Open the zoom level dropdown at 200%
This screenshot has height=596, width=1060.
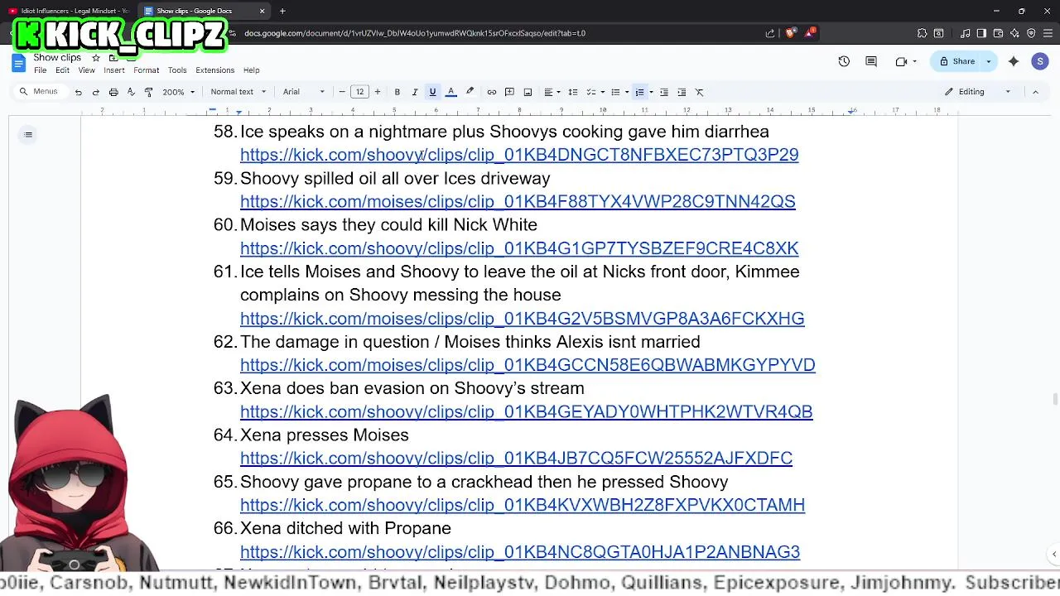pos(178,92)
